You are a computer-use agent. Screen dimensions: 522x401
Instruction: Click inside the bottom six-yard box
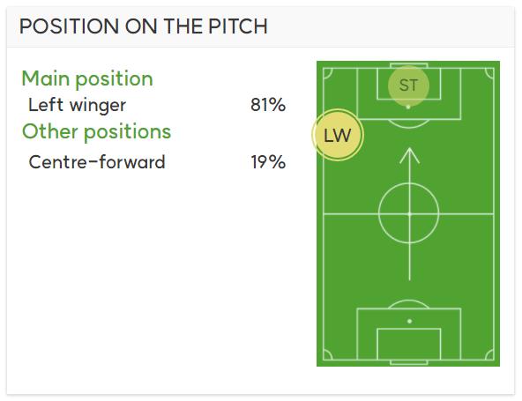(409, 344)
